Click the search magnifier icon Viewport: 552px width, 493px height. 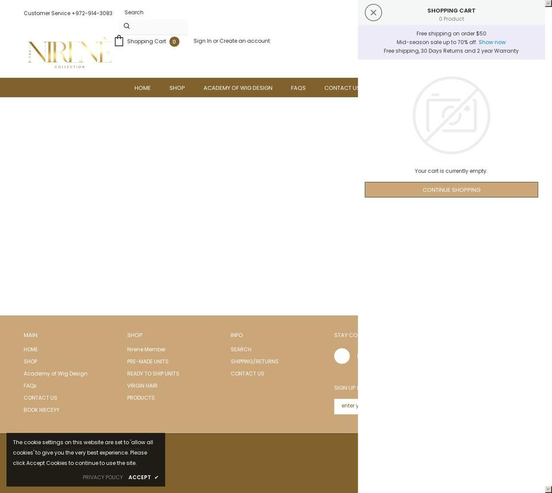pos(126,26)
